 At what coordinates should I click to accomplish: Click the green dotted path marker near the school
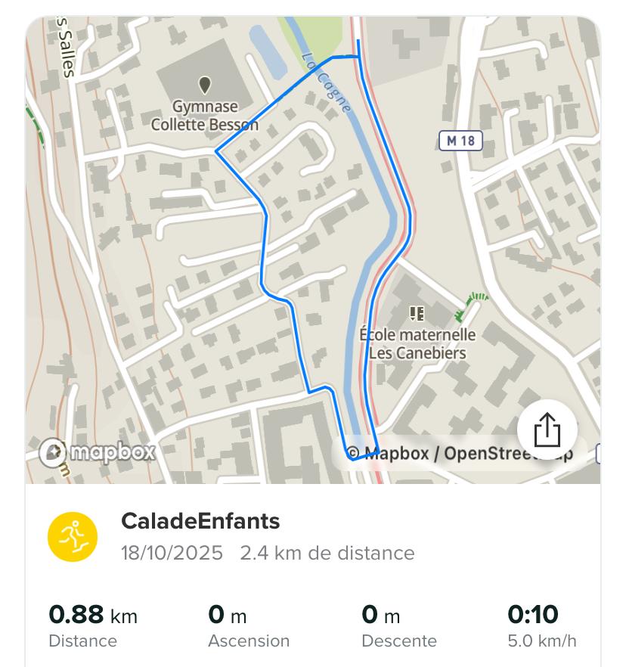[471, 305]
